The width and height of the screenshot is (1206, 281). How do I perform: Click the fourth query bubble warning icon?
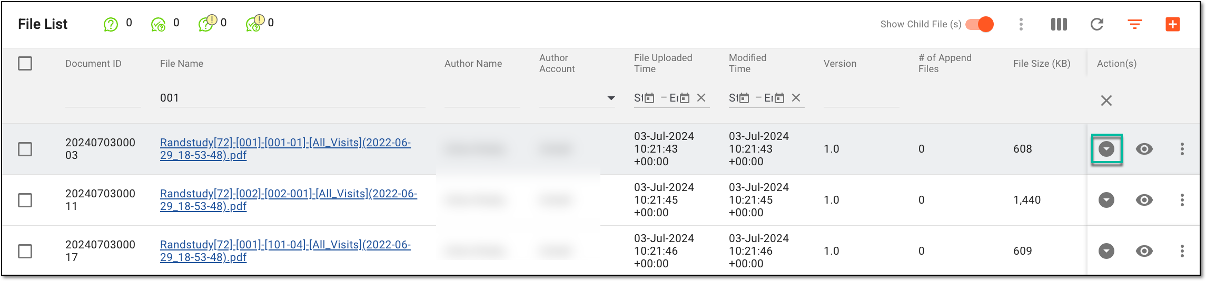[x=255, y=23]
